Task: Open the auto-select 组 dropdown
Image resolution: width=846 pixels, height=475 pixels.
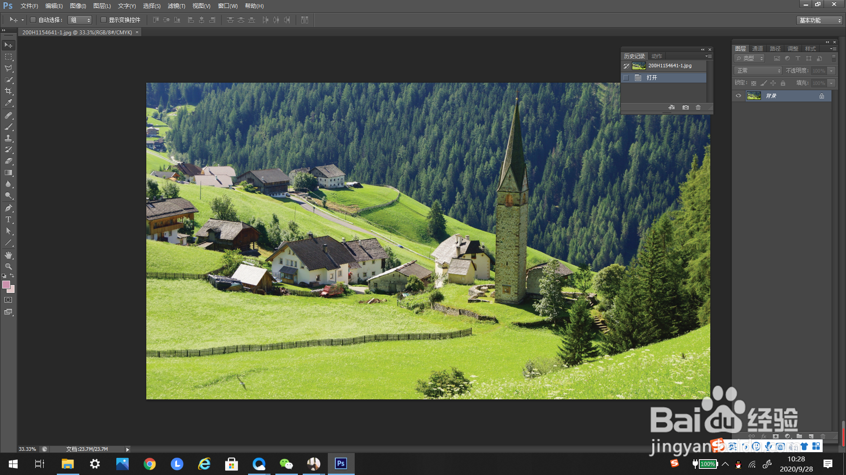Action: [80, 20]
